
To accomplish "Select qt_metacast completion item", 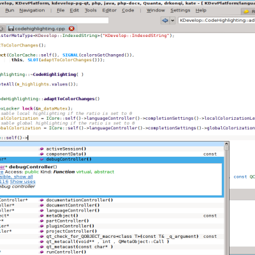I will tap(112, 247).
